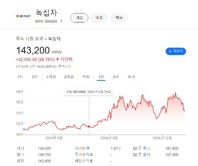Image resolution: width=198 pixels, height=166 pixels.
Task: Click the opening price value 148,000
Action: point(44,149)
